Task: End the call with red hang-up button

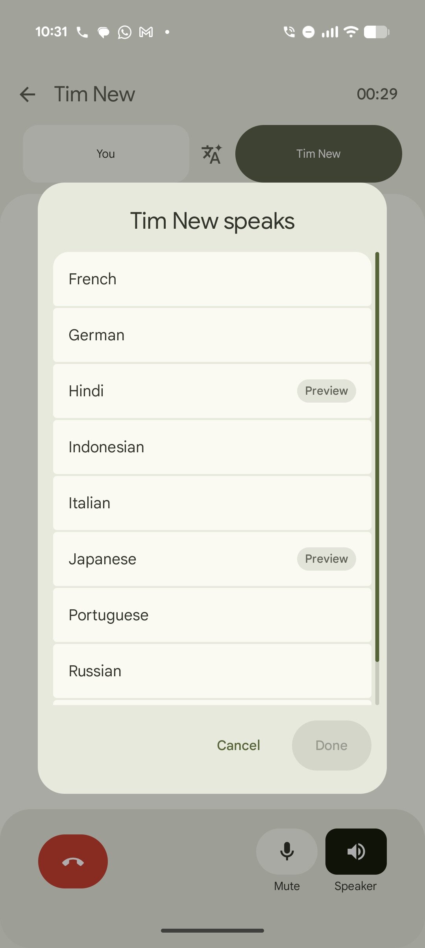Action: (73, 862)
